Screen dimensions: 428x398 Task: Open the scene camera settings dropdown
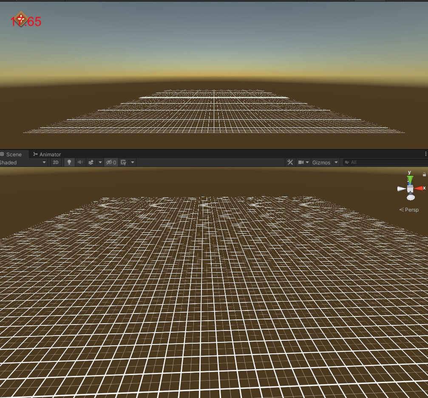(307, 163)
